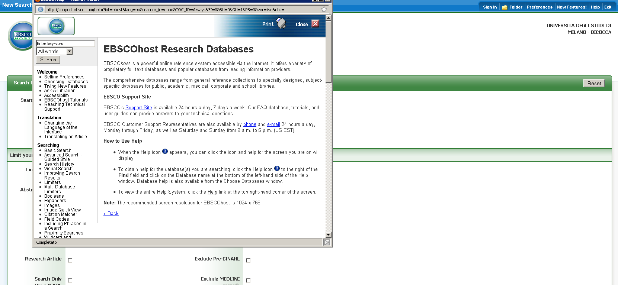Open Advanced Search - Guided Style topic
The height and width of the screenshot is (285, 618).
click(63, 157)
